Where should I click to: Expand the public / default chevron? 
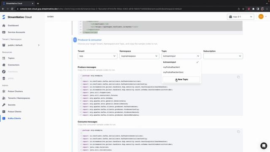pyautogui.click(x=39, y=45)
